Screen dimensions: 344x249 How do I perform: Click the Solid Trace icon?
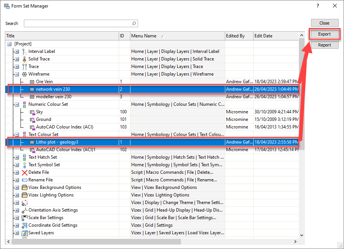tap(25, 59)
